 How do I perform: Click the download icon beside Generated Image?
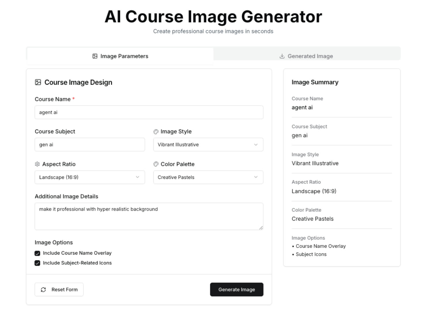tap(282, 56)
